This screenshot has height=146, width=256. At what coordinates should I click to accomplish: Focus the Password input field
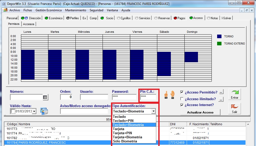point(124,97)
